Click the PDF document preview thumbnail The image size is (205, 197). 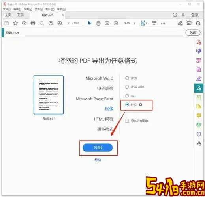click(49, 95)
